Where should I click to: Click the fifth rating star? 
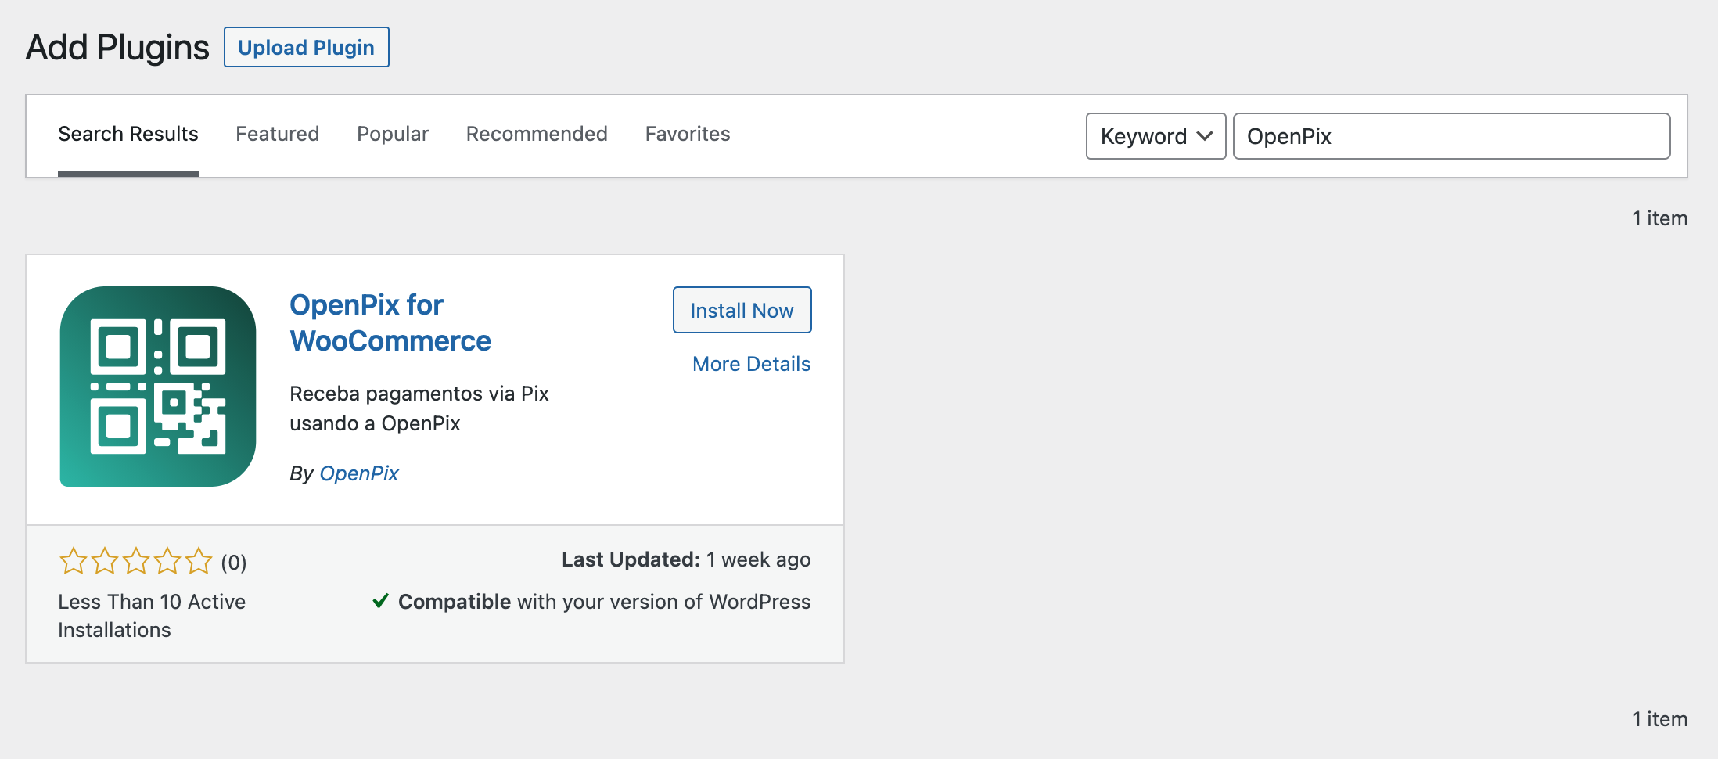[199, 561]
